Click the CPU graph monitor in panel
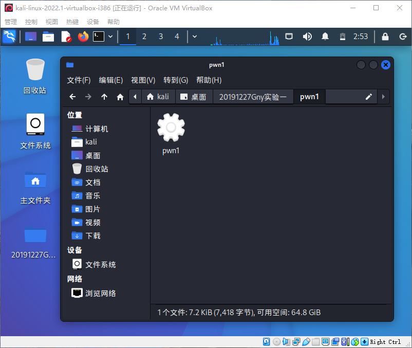Viewport: 412px width, 348px height. tap(245, 38)
